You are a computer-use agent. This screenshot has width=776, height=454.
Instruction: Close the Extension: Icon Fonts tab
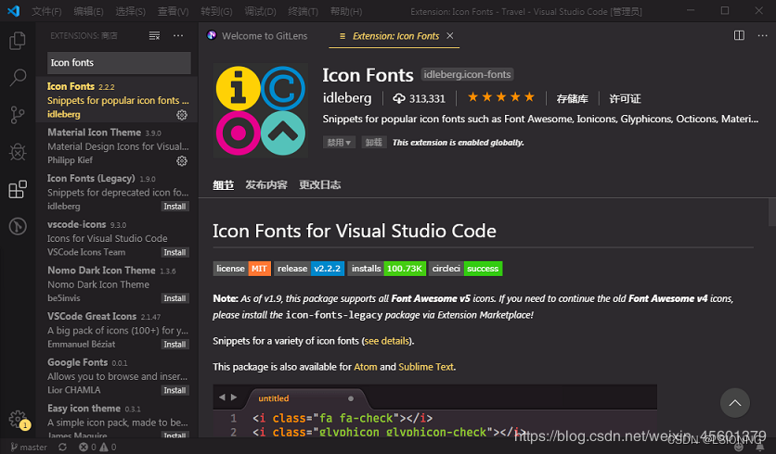click(x=450, y=35)
